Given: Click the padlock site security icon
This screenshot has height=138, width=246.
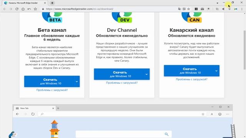Looking at the screenshot, I should (43, 9).
